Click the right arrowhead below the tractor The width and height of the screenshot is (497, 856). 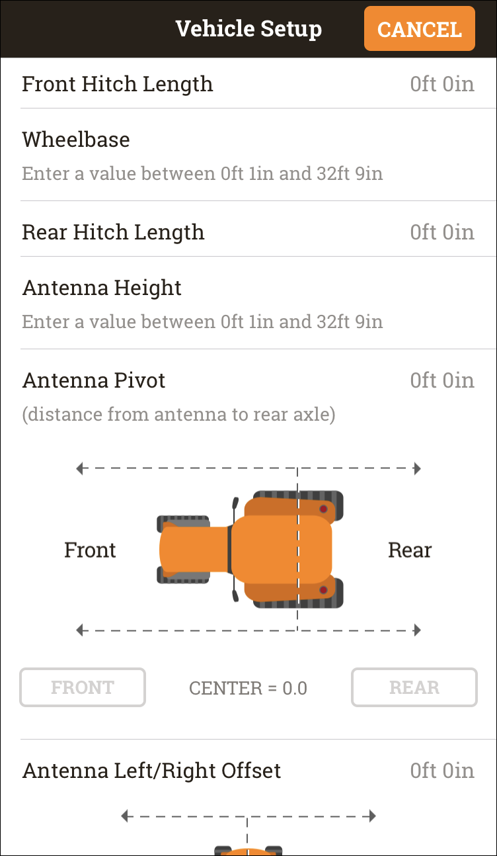click(x=417, y=630)
